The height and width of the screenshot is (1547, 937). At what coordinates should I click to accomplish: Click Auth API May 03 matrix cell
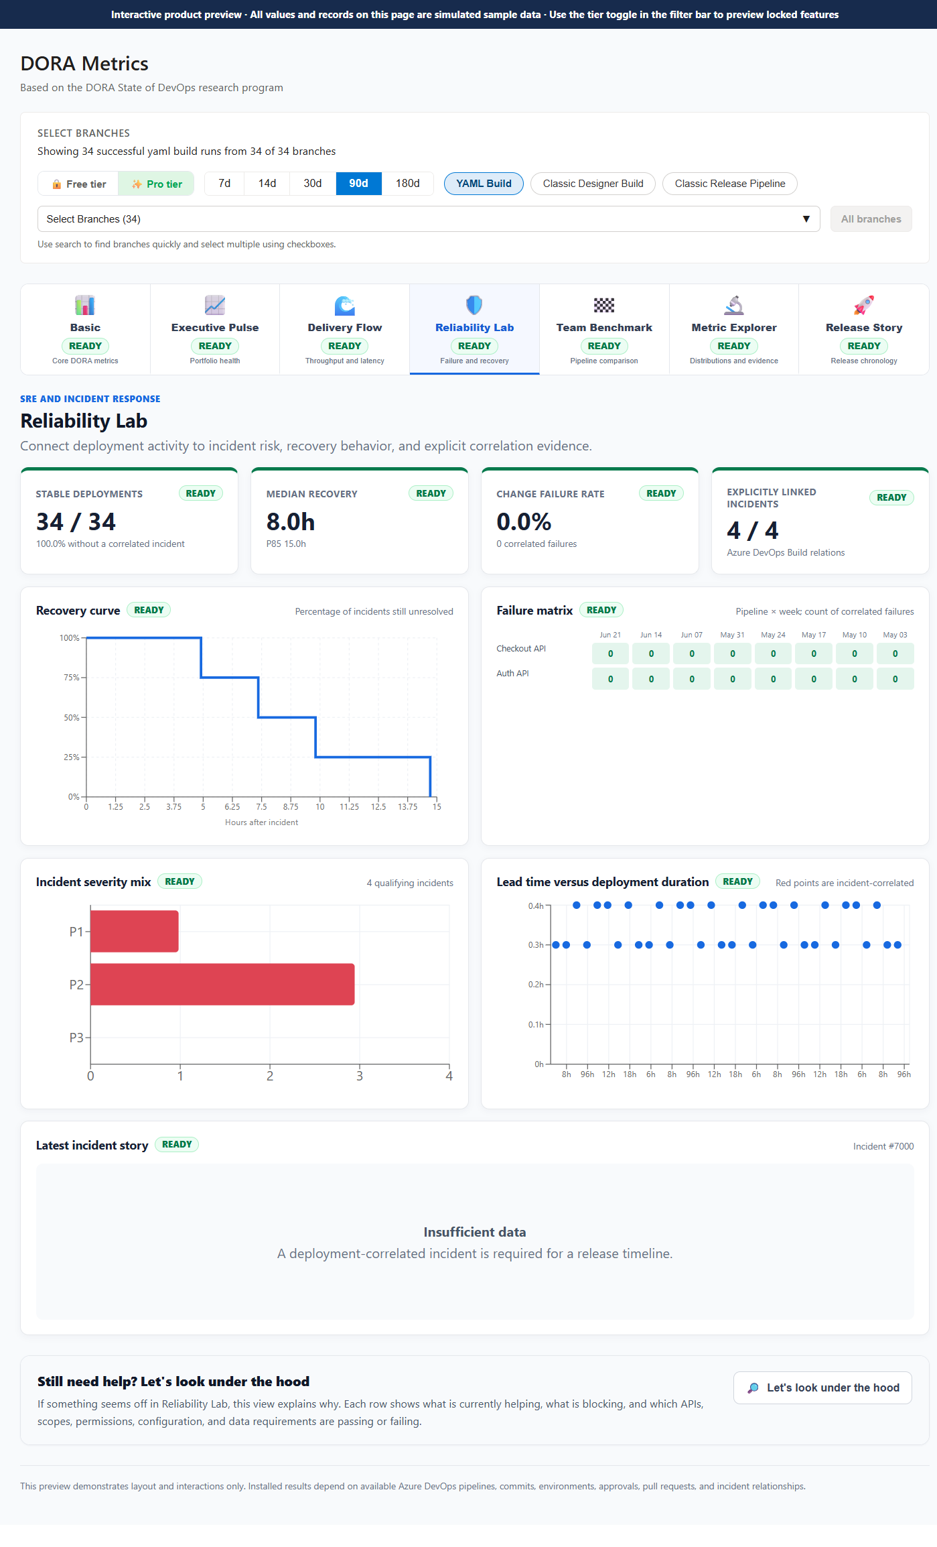tap(895, 679)
